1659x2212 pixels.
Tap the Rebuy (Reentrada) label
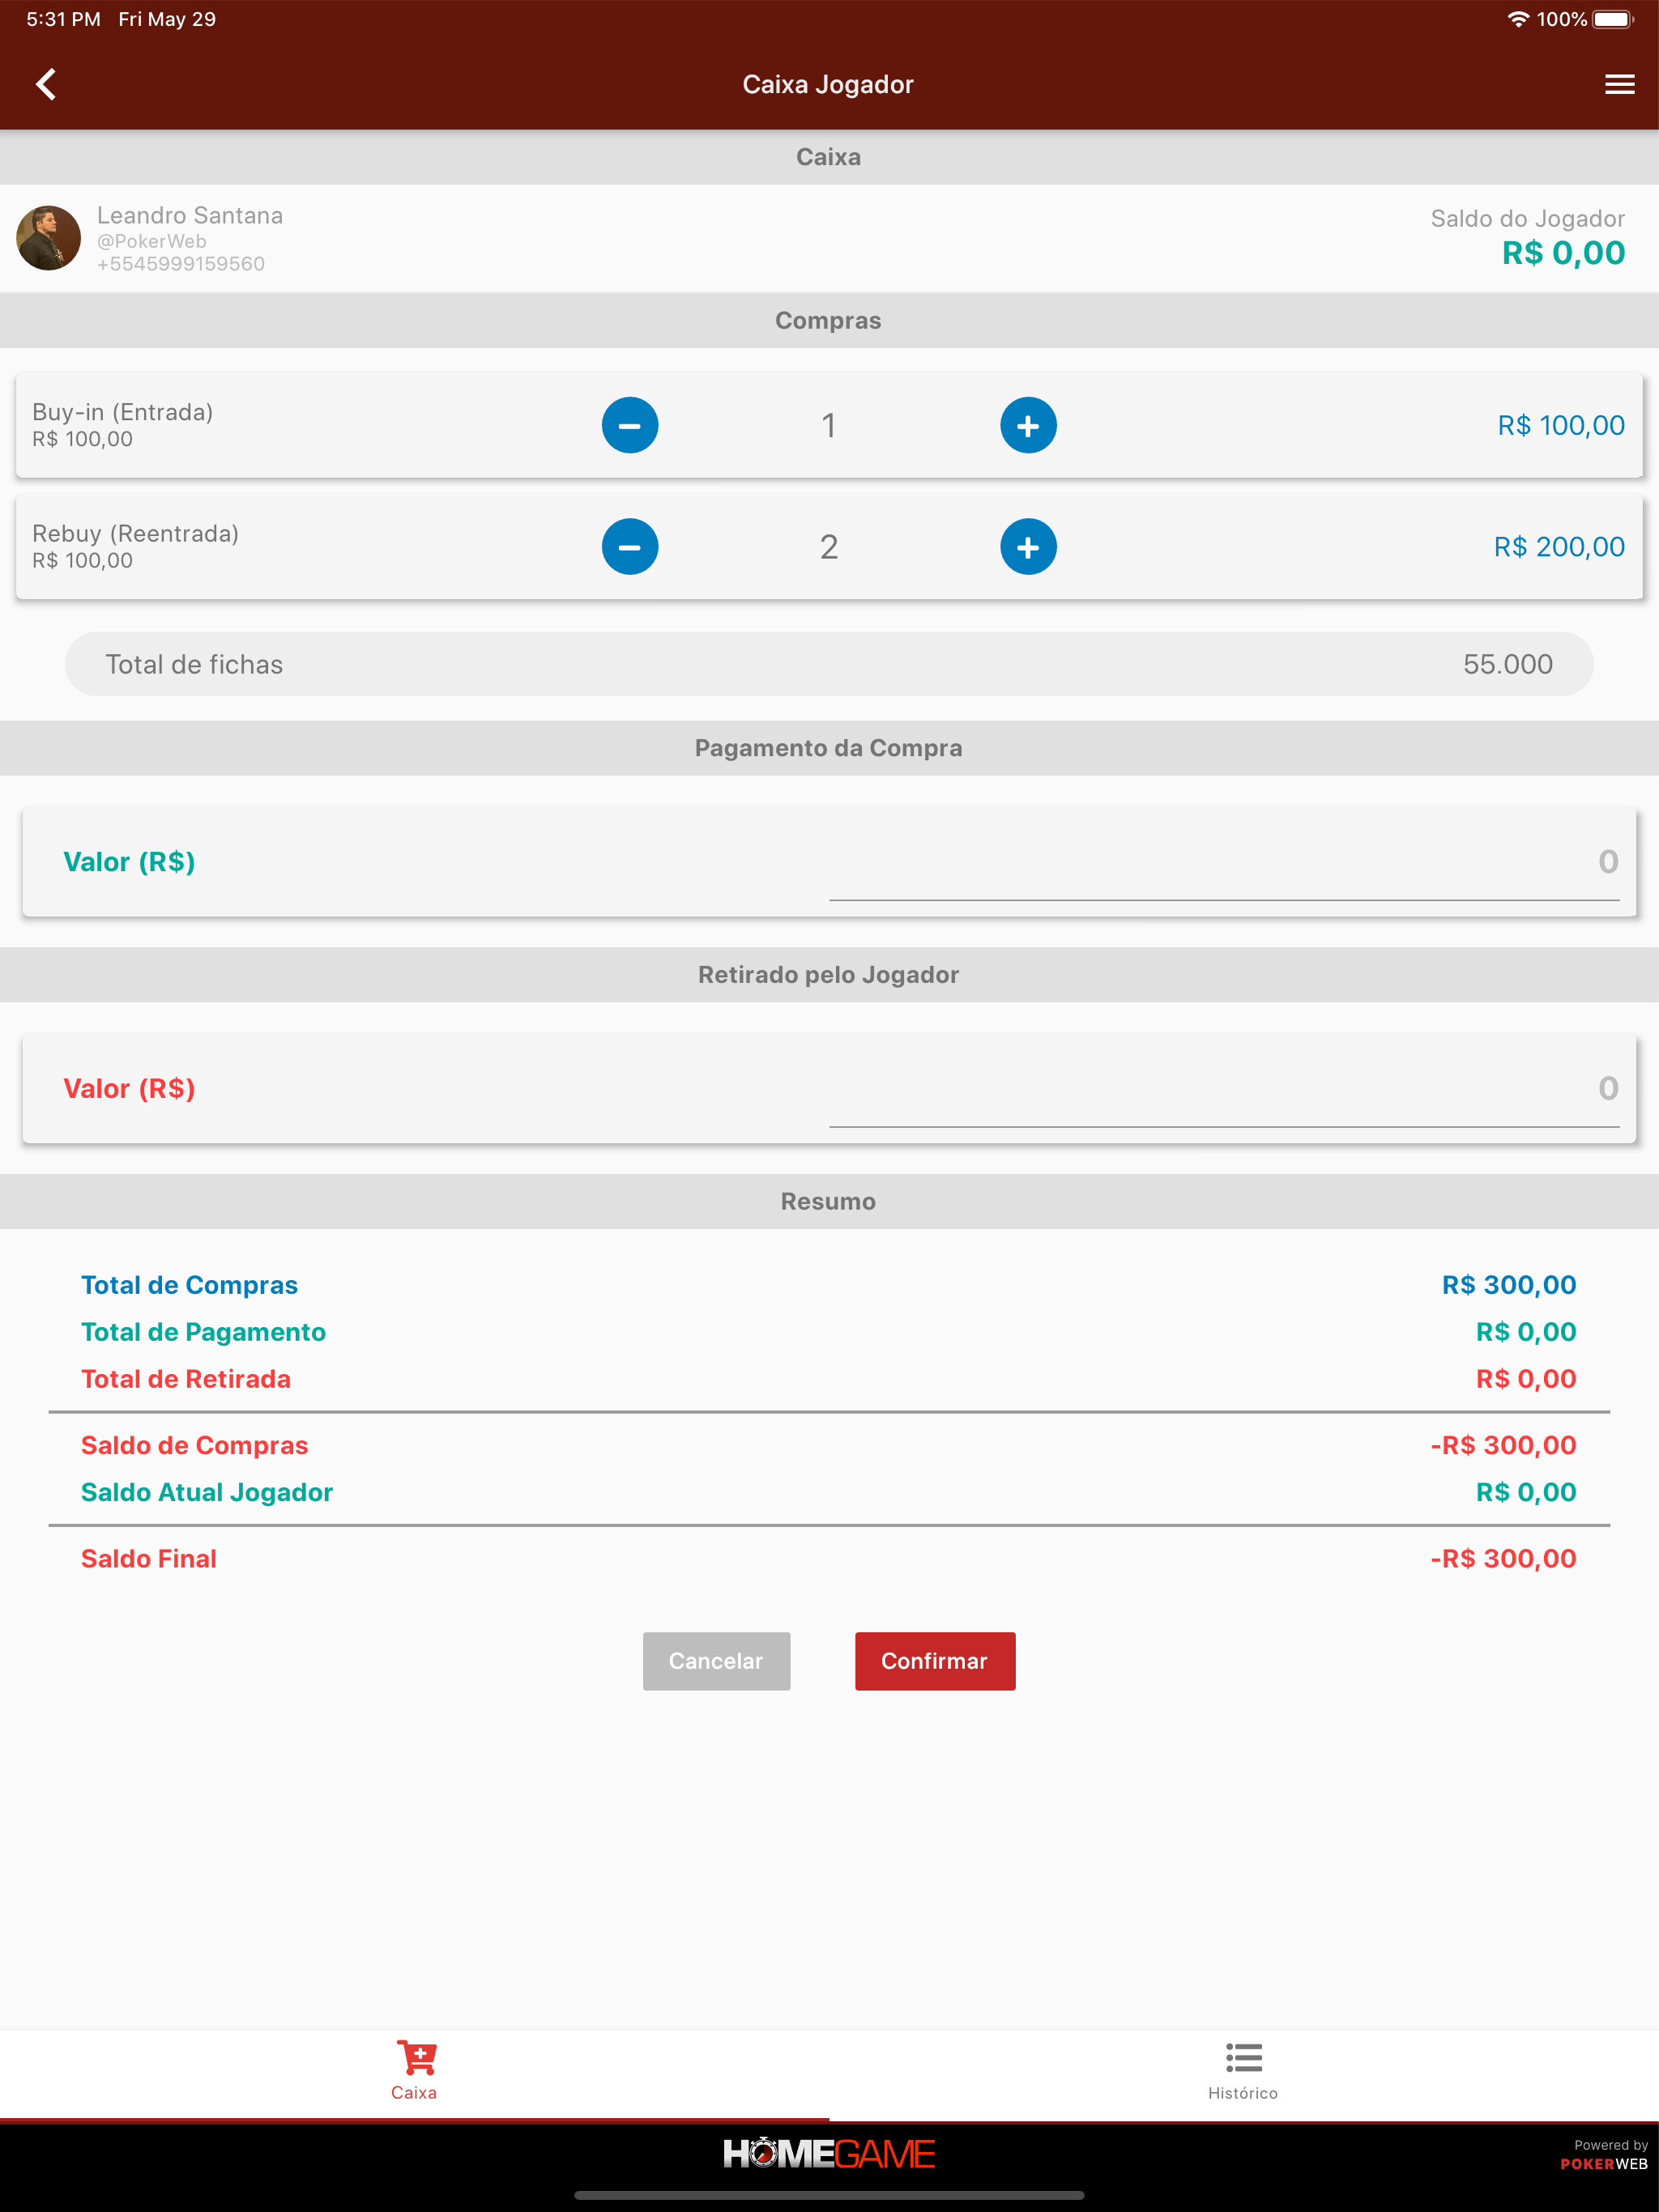136,533
